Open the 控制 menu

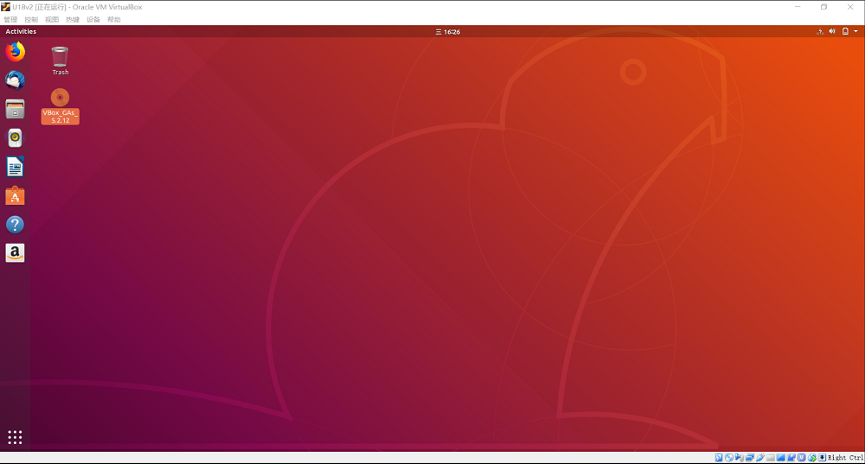(x=31, y=19)
